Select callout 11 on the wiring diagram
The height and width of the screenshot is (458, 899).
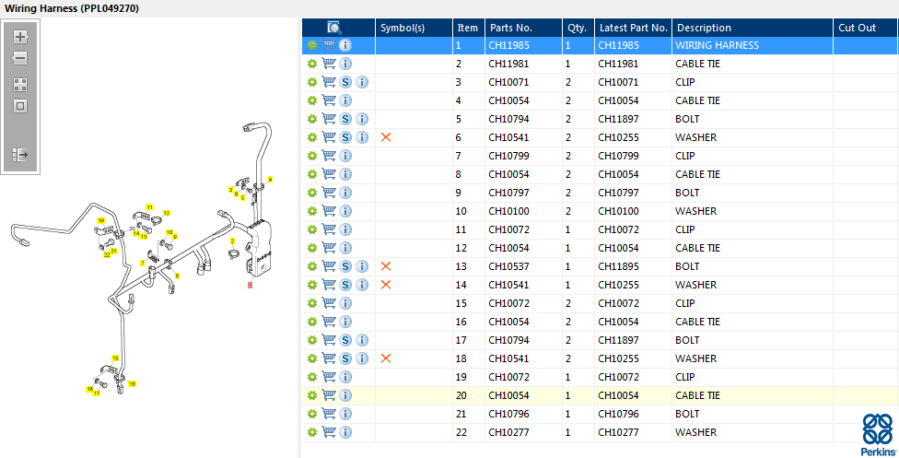pos(149,207)
